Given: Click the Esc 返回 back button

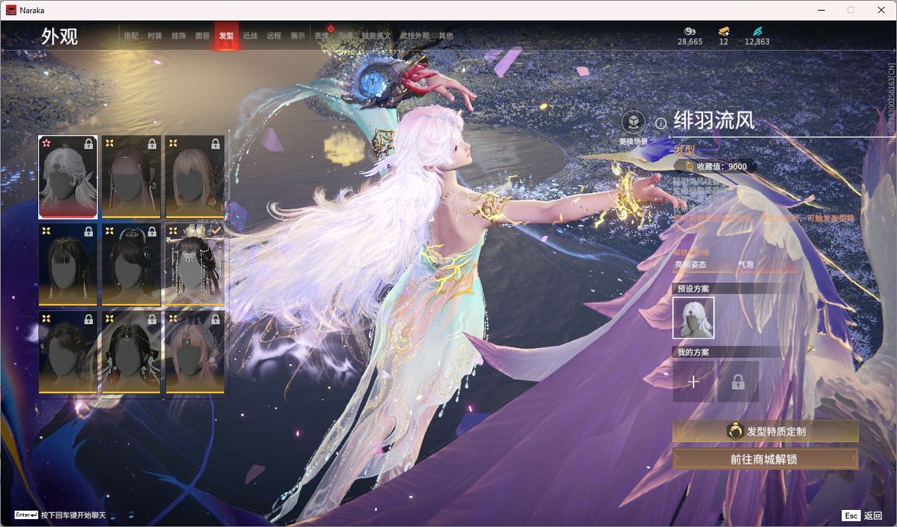Looking at the screenshot, I should [x=863, y=515].
